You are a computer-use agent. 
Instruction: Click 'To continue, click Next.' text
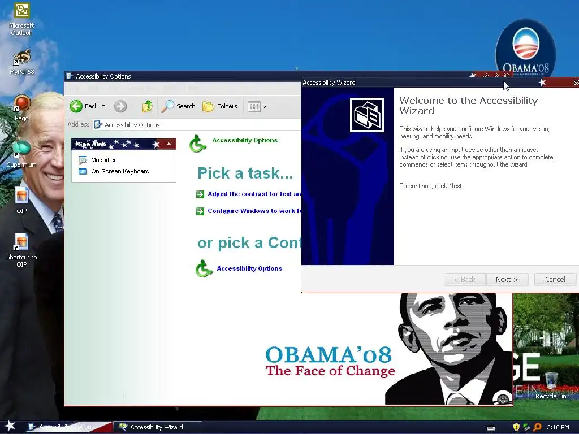[x=431, y=185]
